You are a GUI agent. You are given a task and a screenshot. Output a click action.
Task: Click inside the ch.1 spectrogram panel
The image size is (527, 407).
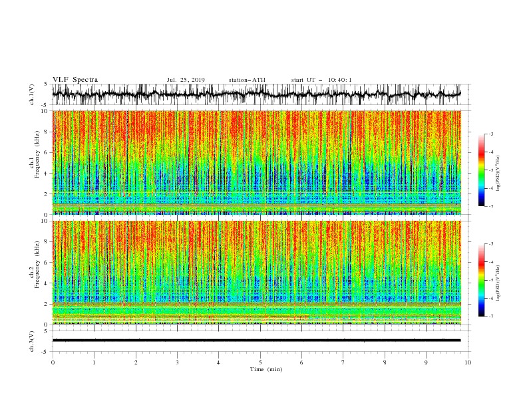click(256, 162)
